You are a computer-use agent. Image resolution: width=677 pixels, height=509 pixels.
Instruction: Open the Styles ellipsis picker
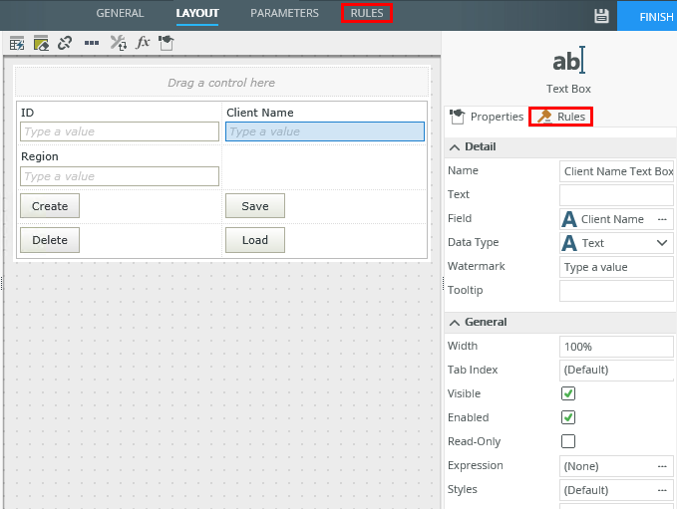pyautogui.click(x=662, y=490)
